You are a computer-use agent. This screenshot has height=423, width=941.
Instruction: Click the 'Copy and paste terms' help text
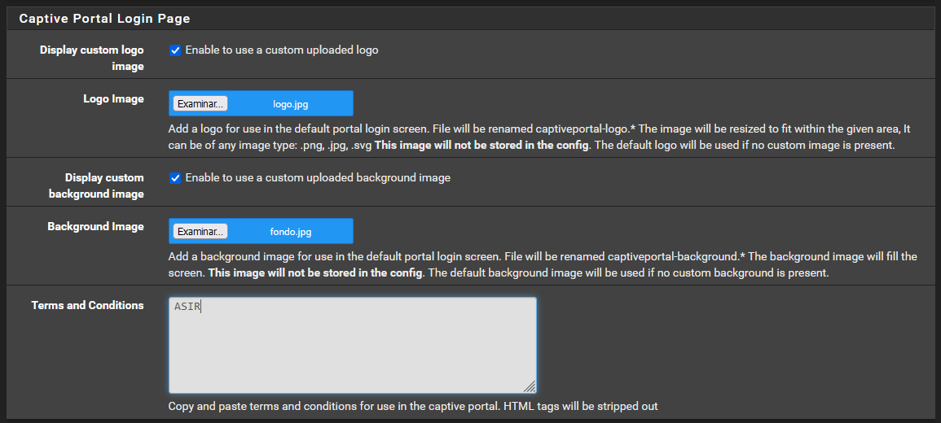pyautogui.click(x=412, y=406)
